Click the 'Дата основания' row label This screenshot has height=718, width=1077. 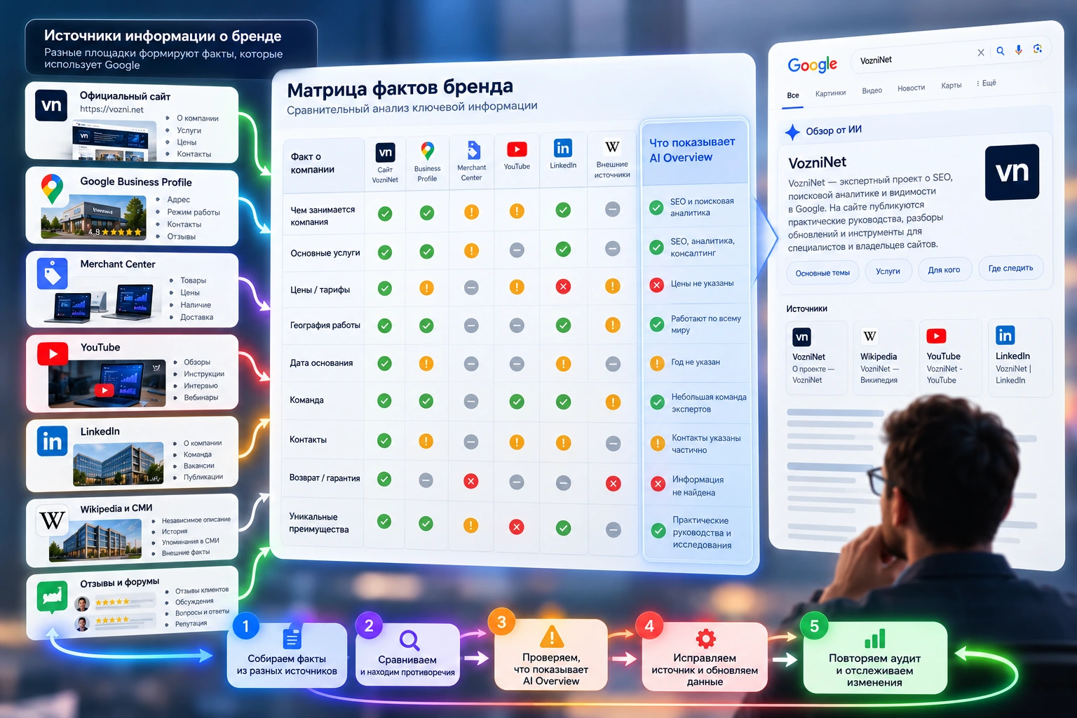[321, 363]
